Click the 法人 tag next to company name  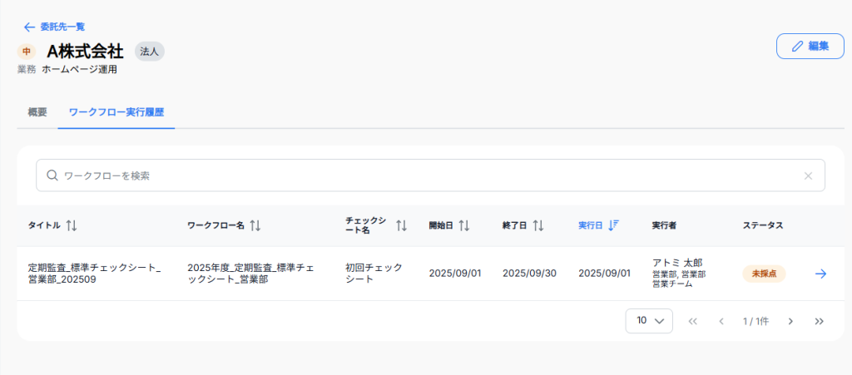150,51
